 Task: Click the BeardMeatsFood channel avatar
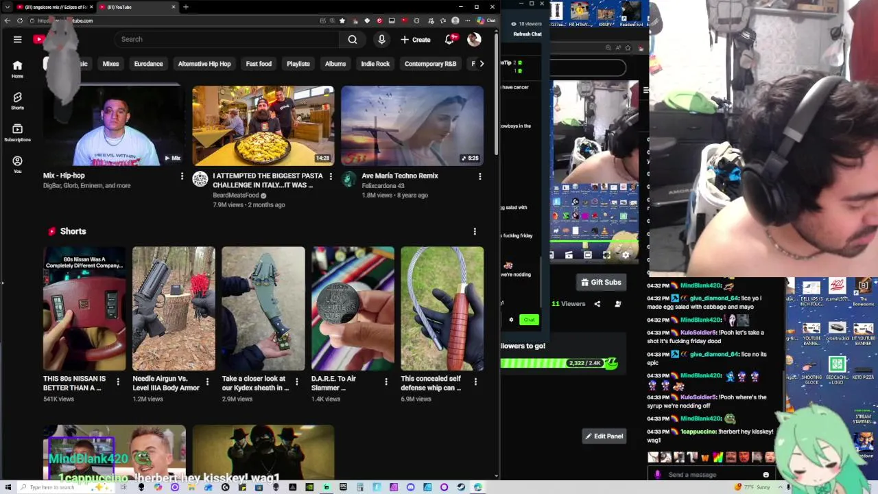(200, 180)
